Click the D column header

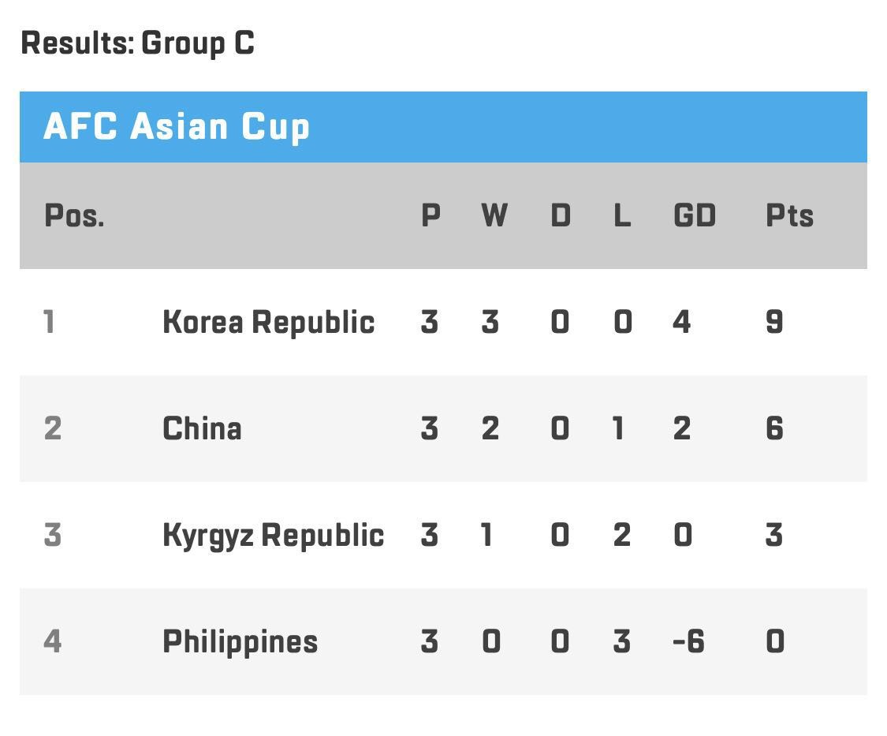[561, 215]
